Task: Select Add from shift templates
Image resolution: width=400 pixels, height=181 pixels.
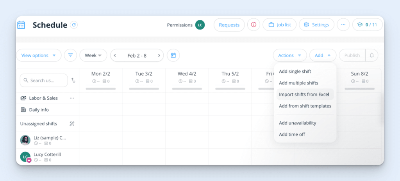Action: (305, 106)
